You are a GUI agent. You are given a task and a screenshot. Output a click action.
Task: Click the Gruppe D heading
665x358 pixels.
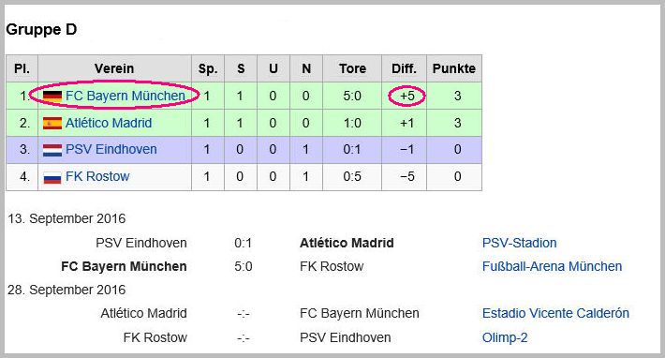[41, 29]
